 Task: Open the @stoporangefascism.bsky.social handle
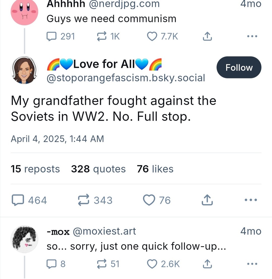126,78
